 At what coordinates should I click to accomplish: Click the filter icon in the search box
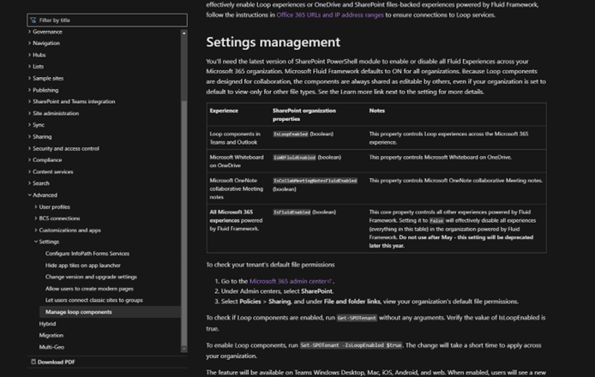(x=33, y=20)
